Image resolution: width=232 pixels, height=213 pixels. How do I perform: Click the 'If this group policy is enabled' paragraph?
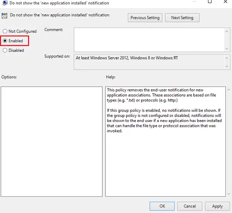164,120
